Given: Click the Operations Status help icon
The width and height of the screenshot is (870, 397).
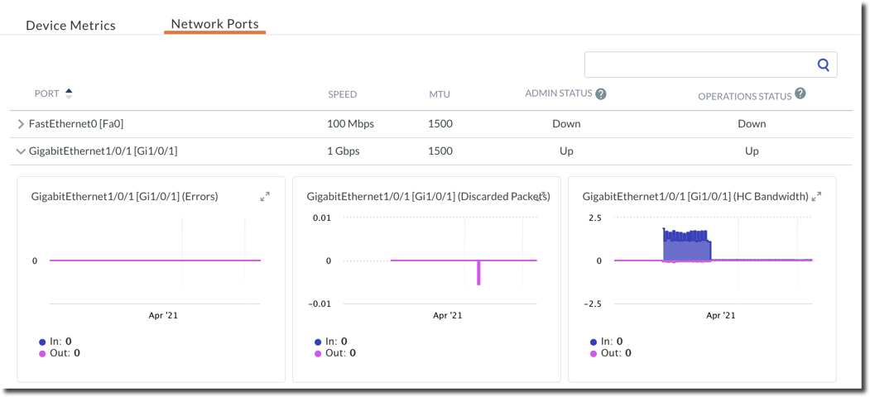Looking at the screenshot, I should tap(800, 93).
